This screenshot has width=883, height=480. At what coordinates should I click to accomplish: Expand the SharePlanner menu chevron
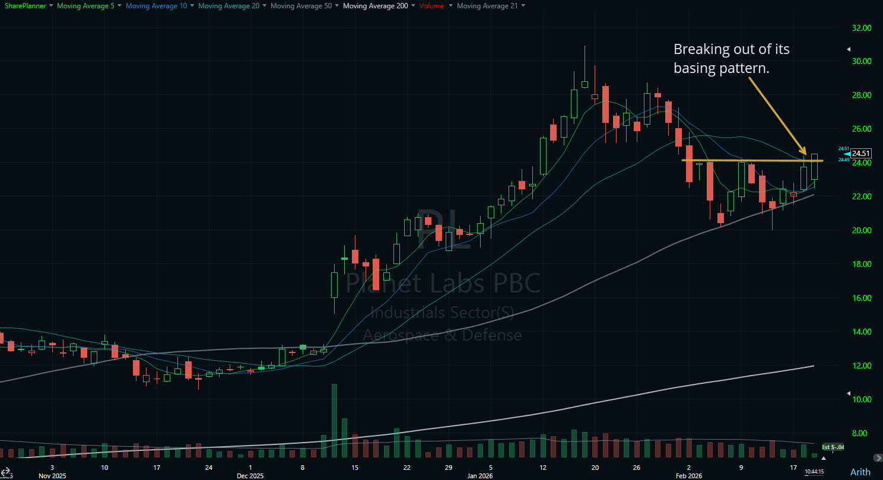click(51, 5)
